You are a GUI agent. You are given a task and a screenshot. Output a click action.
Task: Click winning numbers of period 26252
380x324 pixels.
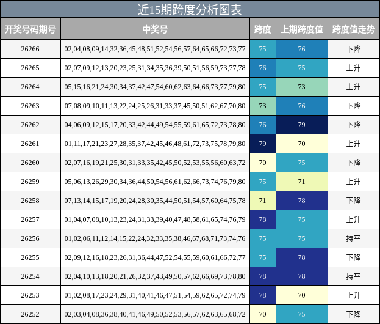(155, 314)
